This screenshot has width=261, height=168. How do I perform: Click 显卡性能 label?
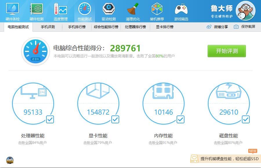coord(98,136)
